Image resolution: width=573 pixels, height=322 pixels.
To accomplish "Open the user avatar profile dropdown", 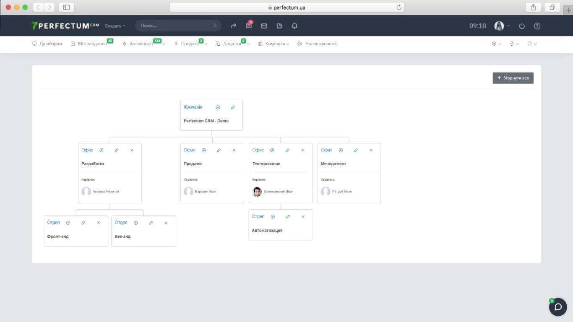I will pos(502,26).
